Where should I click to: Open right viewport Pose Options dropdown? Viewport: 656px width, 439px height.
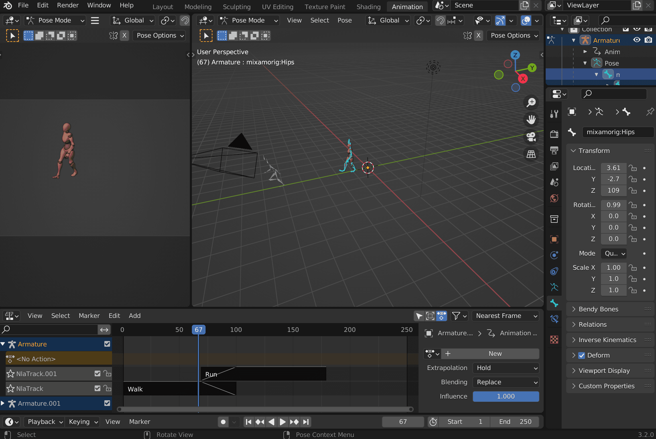tap(513, 35)
